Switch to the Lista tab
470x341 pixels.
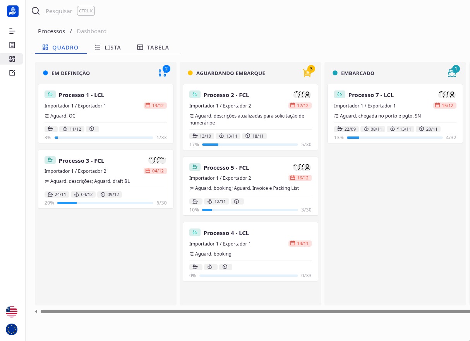point(108,47)
